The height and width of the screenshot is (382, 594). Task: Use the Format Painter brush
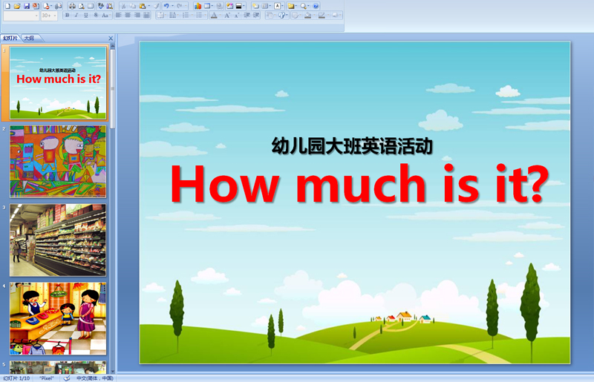[x=156, y=6]
